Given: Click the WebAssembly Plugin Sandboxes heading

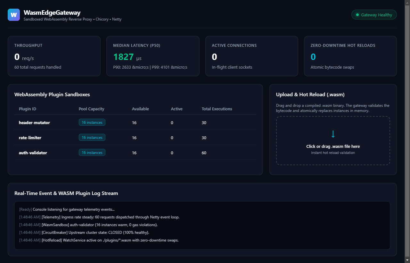Looking at the screenshot, I should tap(52, 94).
